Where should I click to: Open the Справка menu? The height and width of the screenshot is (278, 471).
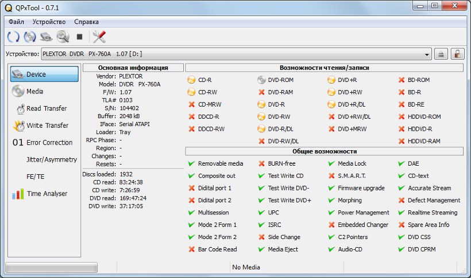pyautogui.click(x=87, y=21)
